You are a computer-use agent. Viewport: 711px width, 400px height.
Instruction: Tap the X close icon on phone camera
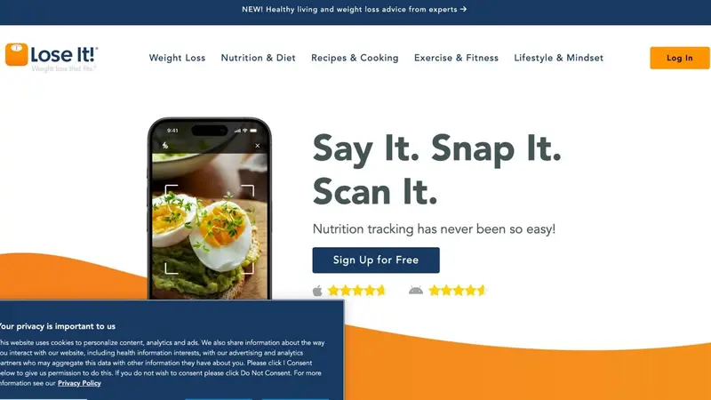click(258, 146)
